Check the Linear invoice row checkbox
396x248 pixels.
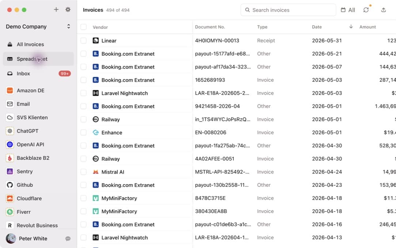[84, 40]
